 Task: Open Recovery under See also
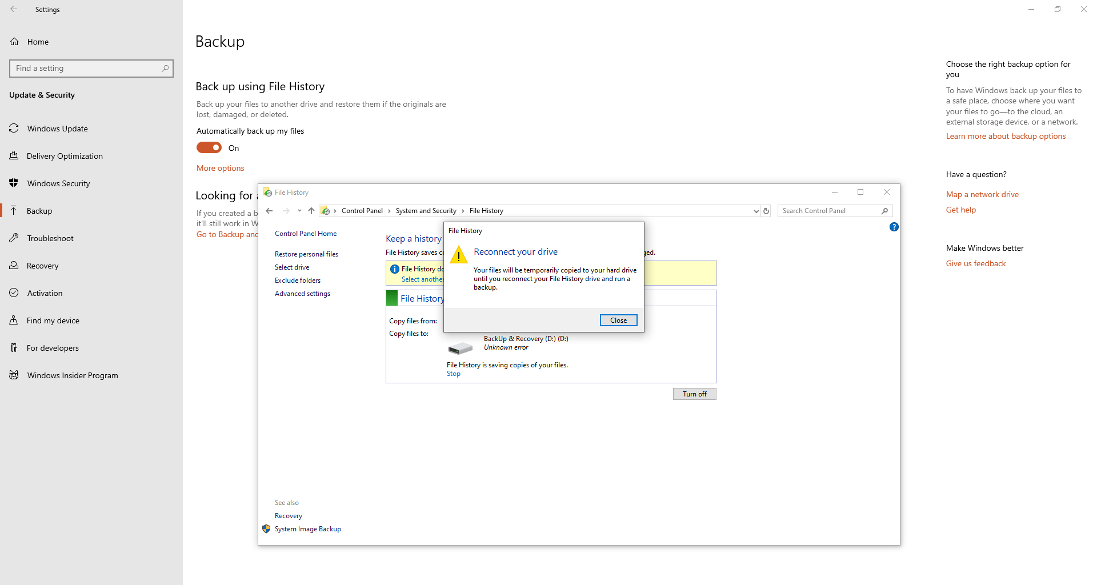coord(289,516)
